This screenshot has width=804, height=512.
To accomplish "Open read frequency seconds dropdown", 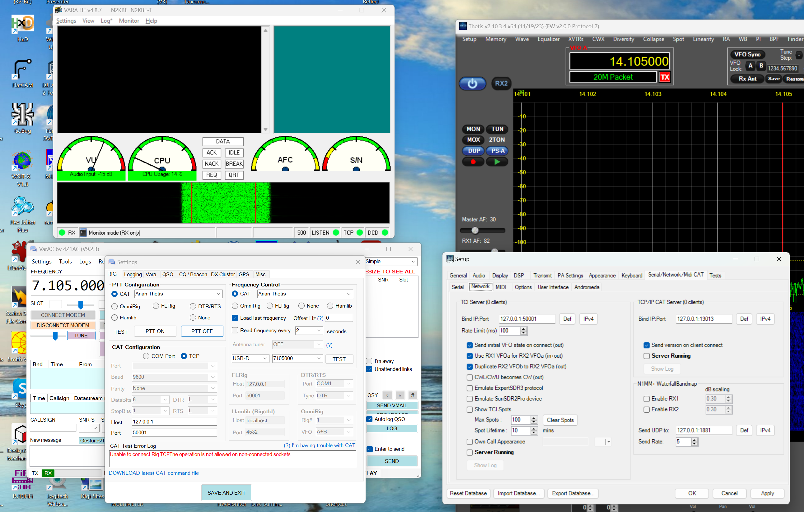I will pyautogui.click(x=309, y=331).
